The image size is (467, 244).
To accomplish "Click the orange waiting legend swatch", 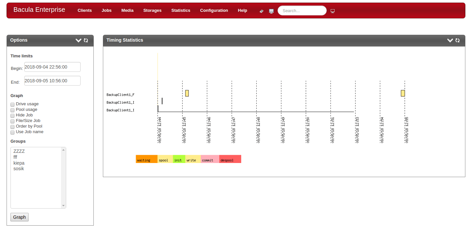I will pyautogui.click(x=146, y=159).
